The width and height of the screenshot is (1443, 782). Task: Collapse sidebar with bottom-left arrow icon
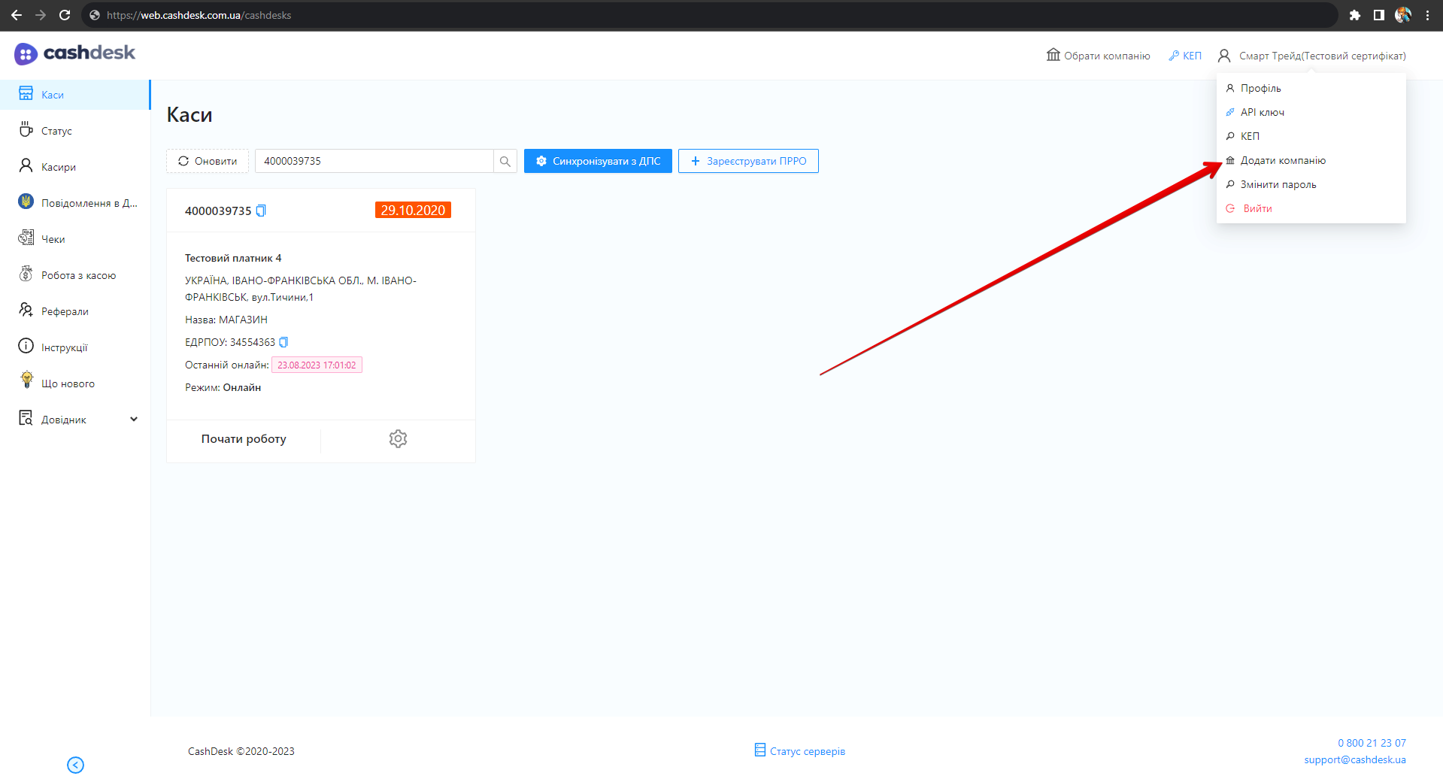tap(75, 765)
